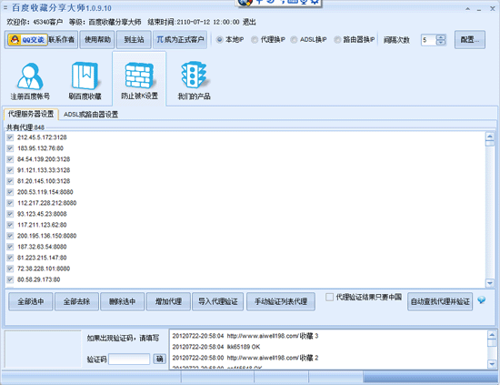This screenshot has width=500, height=385.
Task: Enable 代理验证结果只要中国 checkbox
Action: click(x=329, y=298)
